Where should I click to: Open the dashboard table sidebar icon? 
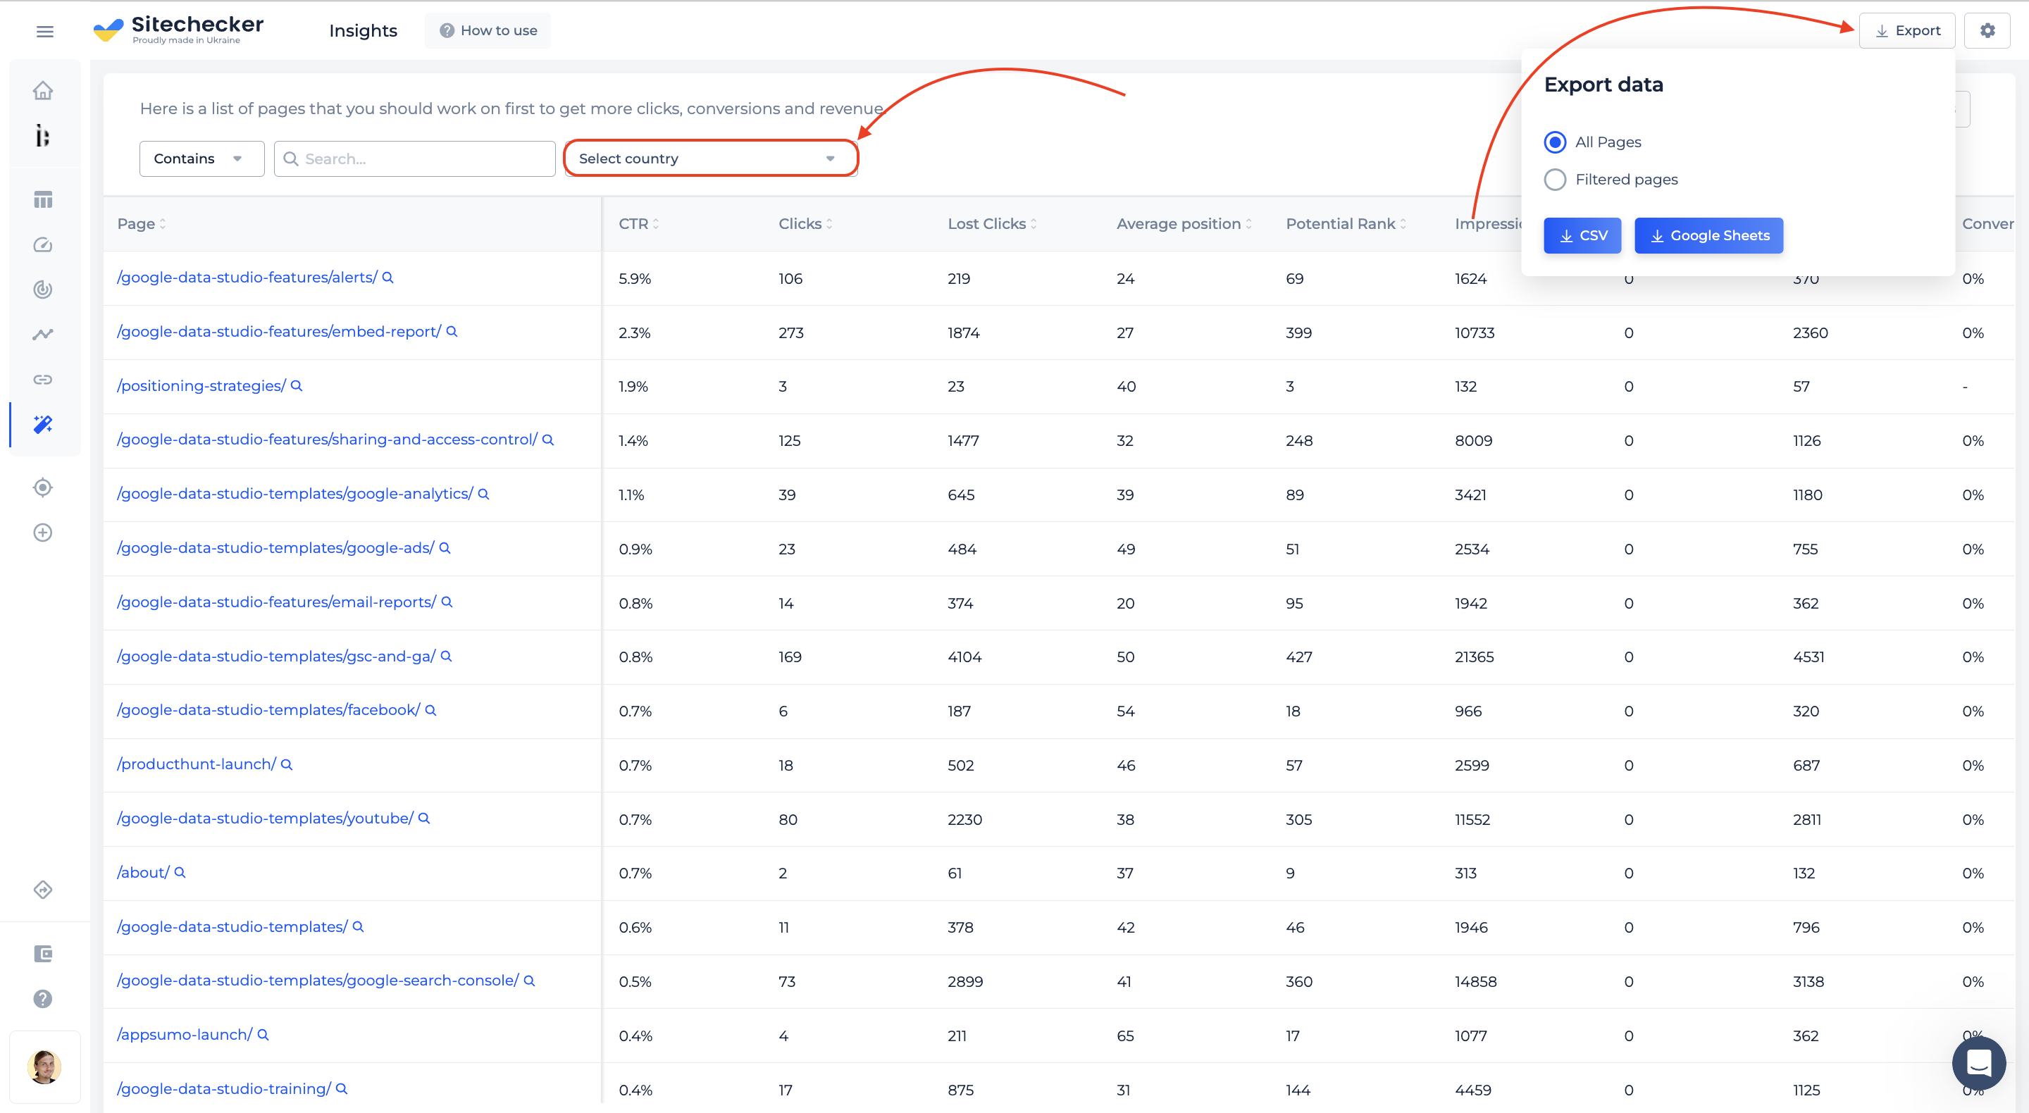tap(43, 199)
